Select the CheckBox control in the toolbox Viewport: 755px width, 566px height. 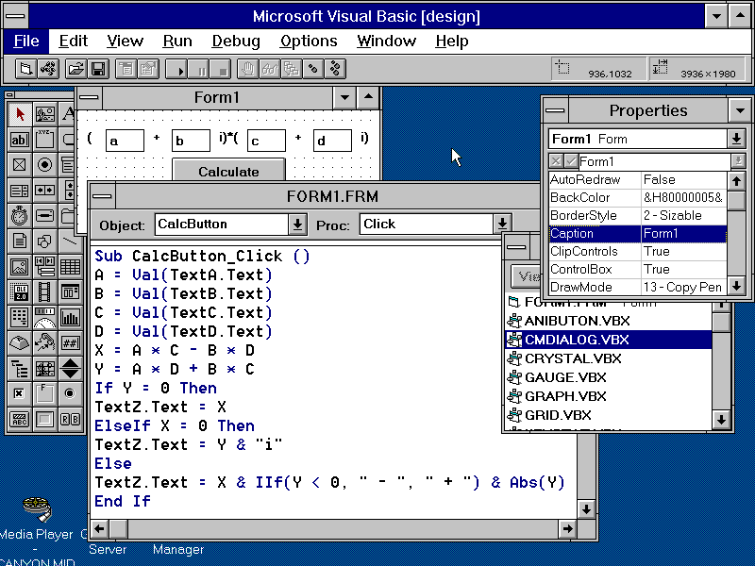coord(20,165)
